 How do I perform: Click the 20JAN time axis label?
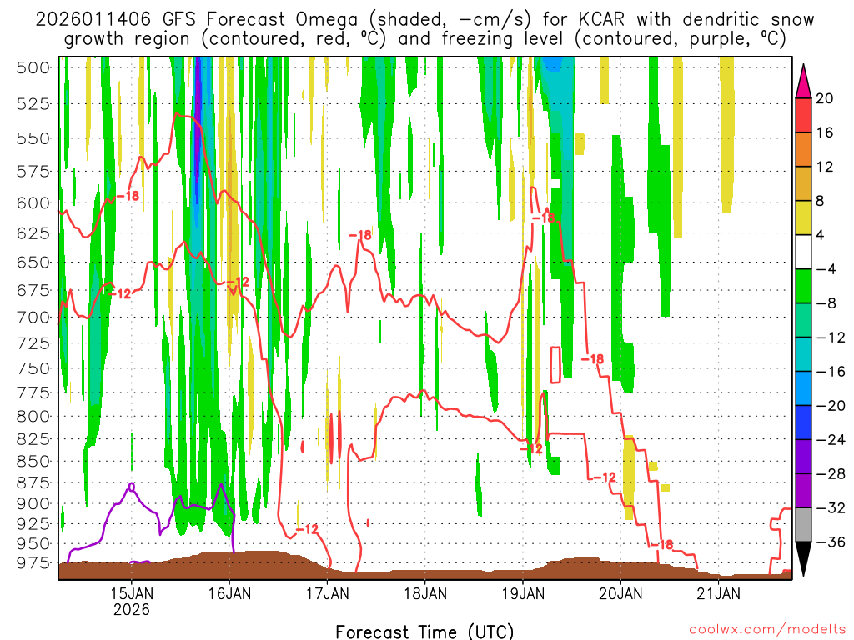point(620,593)
